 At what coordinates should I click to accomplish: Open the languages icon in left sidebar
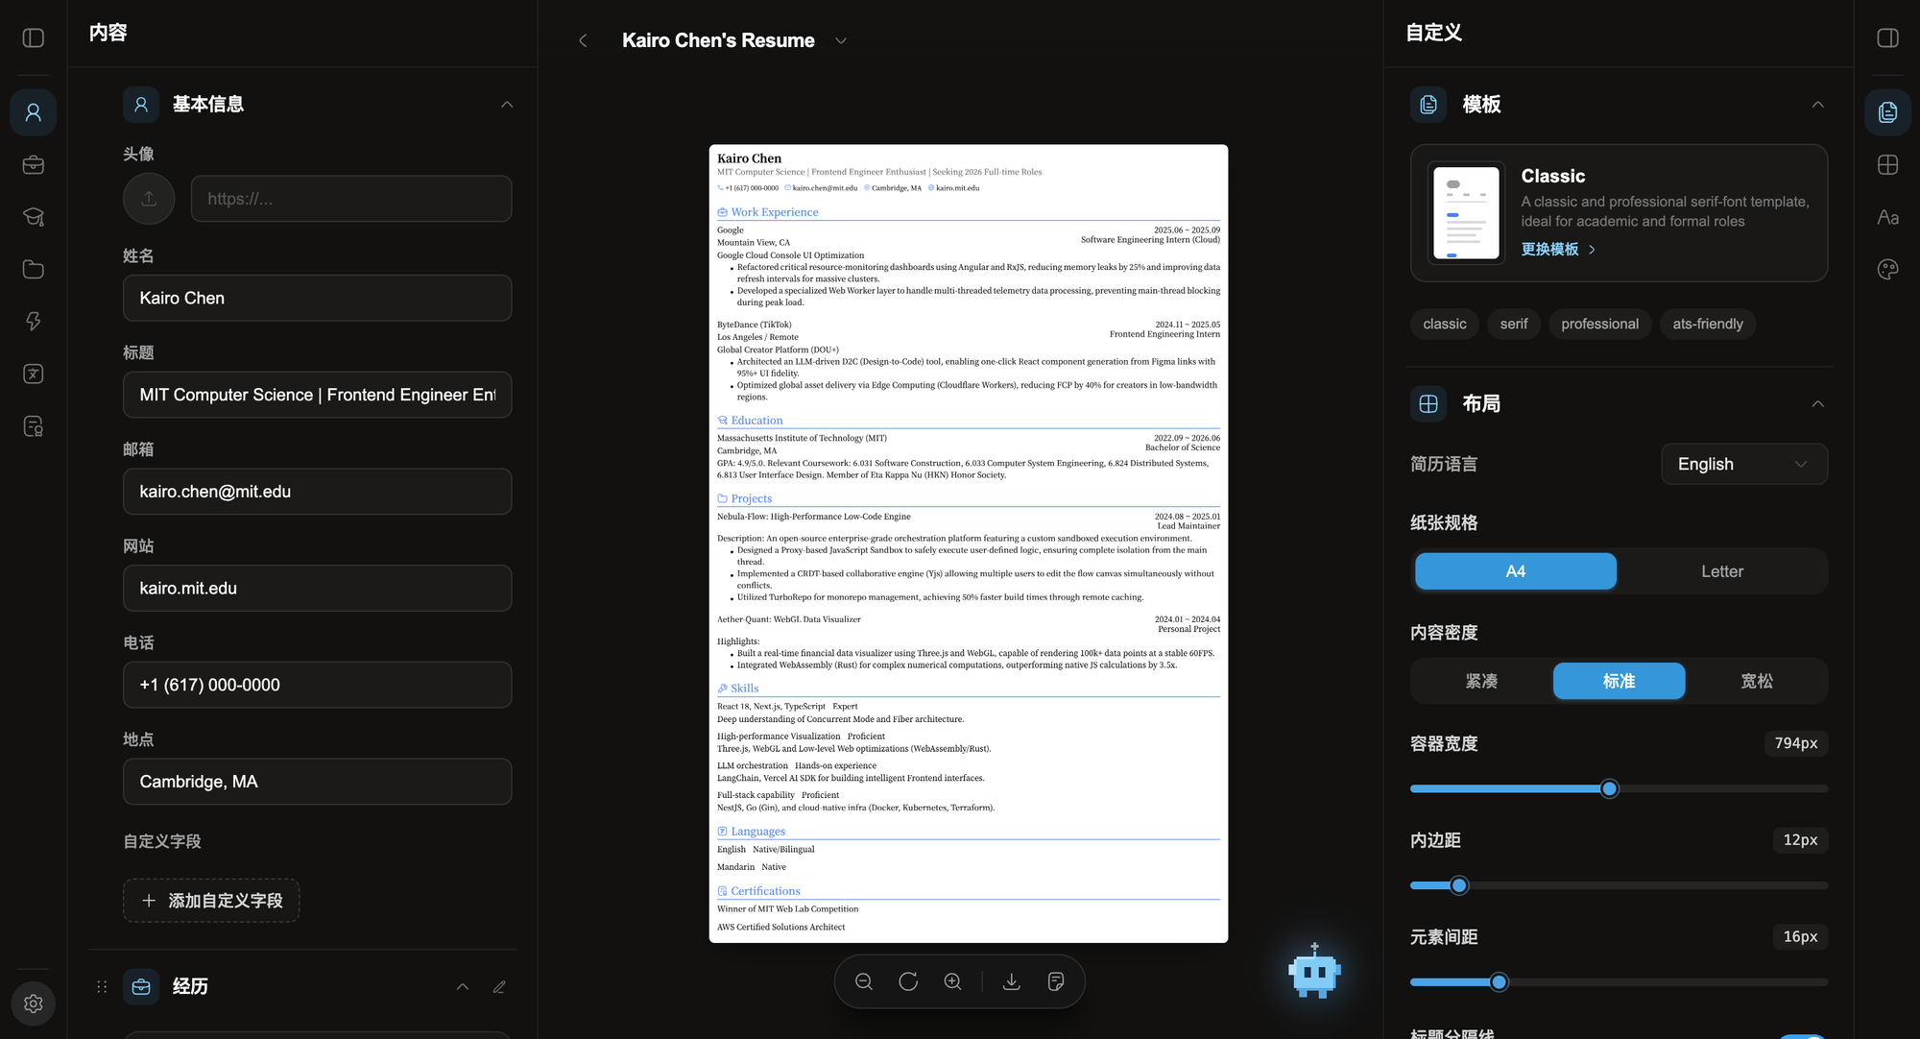[34, 374]
